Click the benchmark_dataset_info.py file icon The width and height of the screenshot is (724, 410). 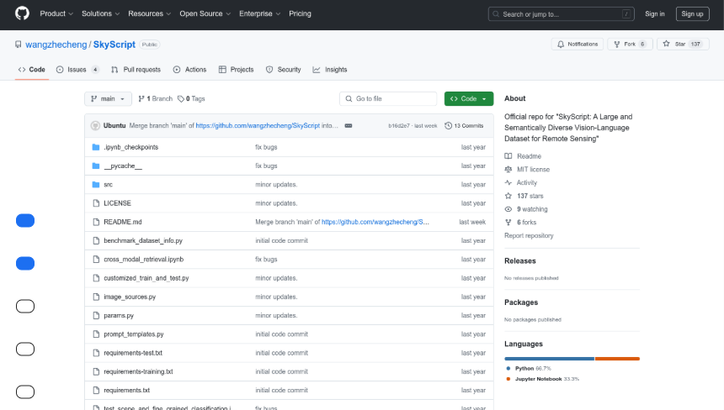[x=96, y=240]
